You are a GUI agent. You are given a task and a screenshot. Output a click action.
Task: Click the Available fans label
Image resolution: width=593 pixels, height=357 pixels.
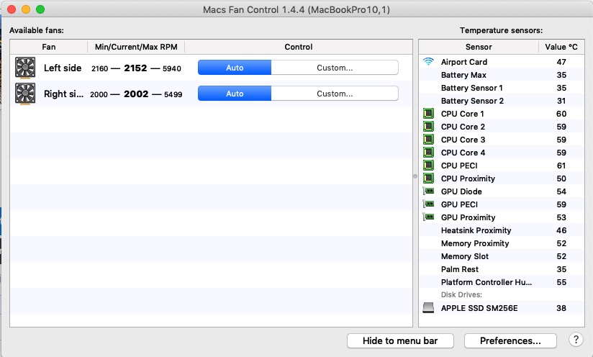tap(36, 30)
